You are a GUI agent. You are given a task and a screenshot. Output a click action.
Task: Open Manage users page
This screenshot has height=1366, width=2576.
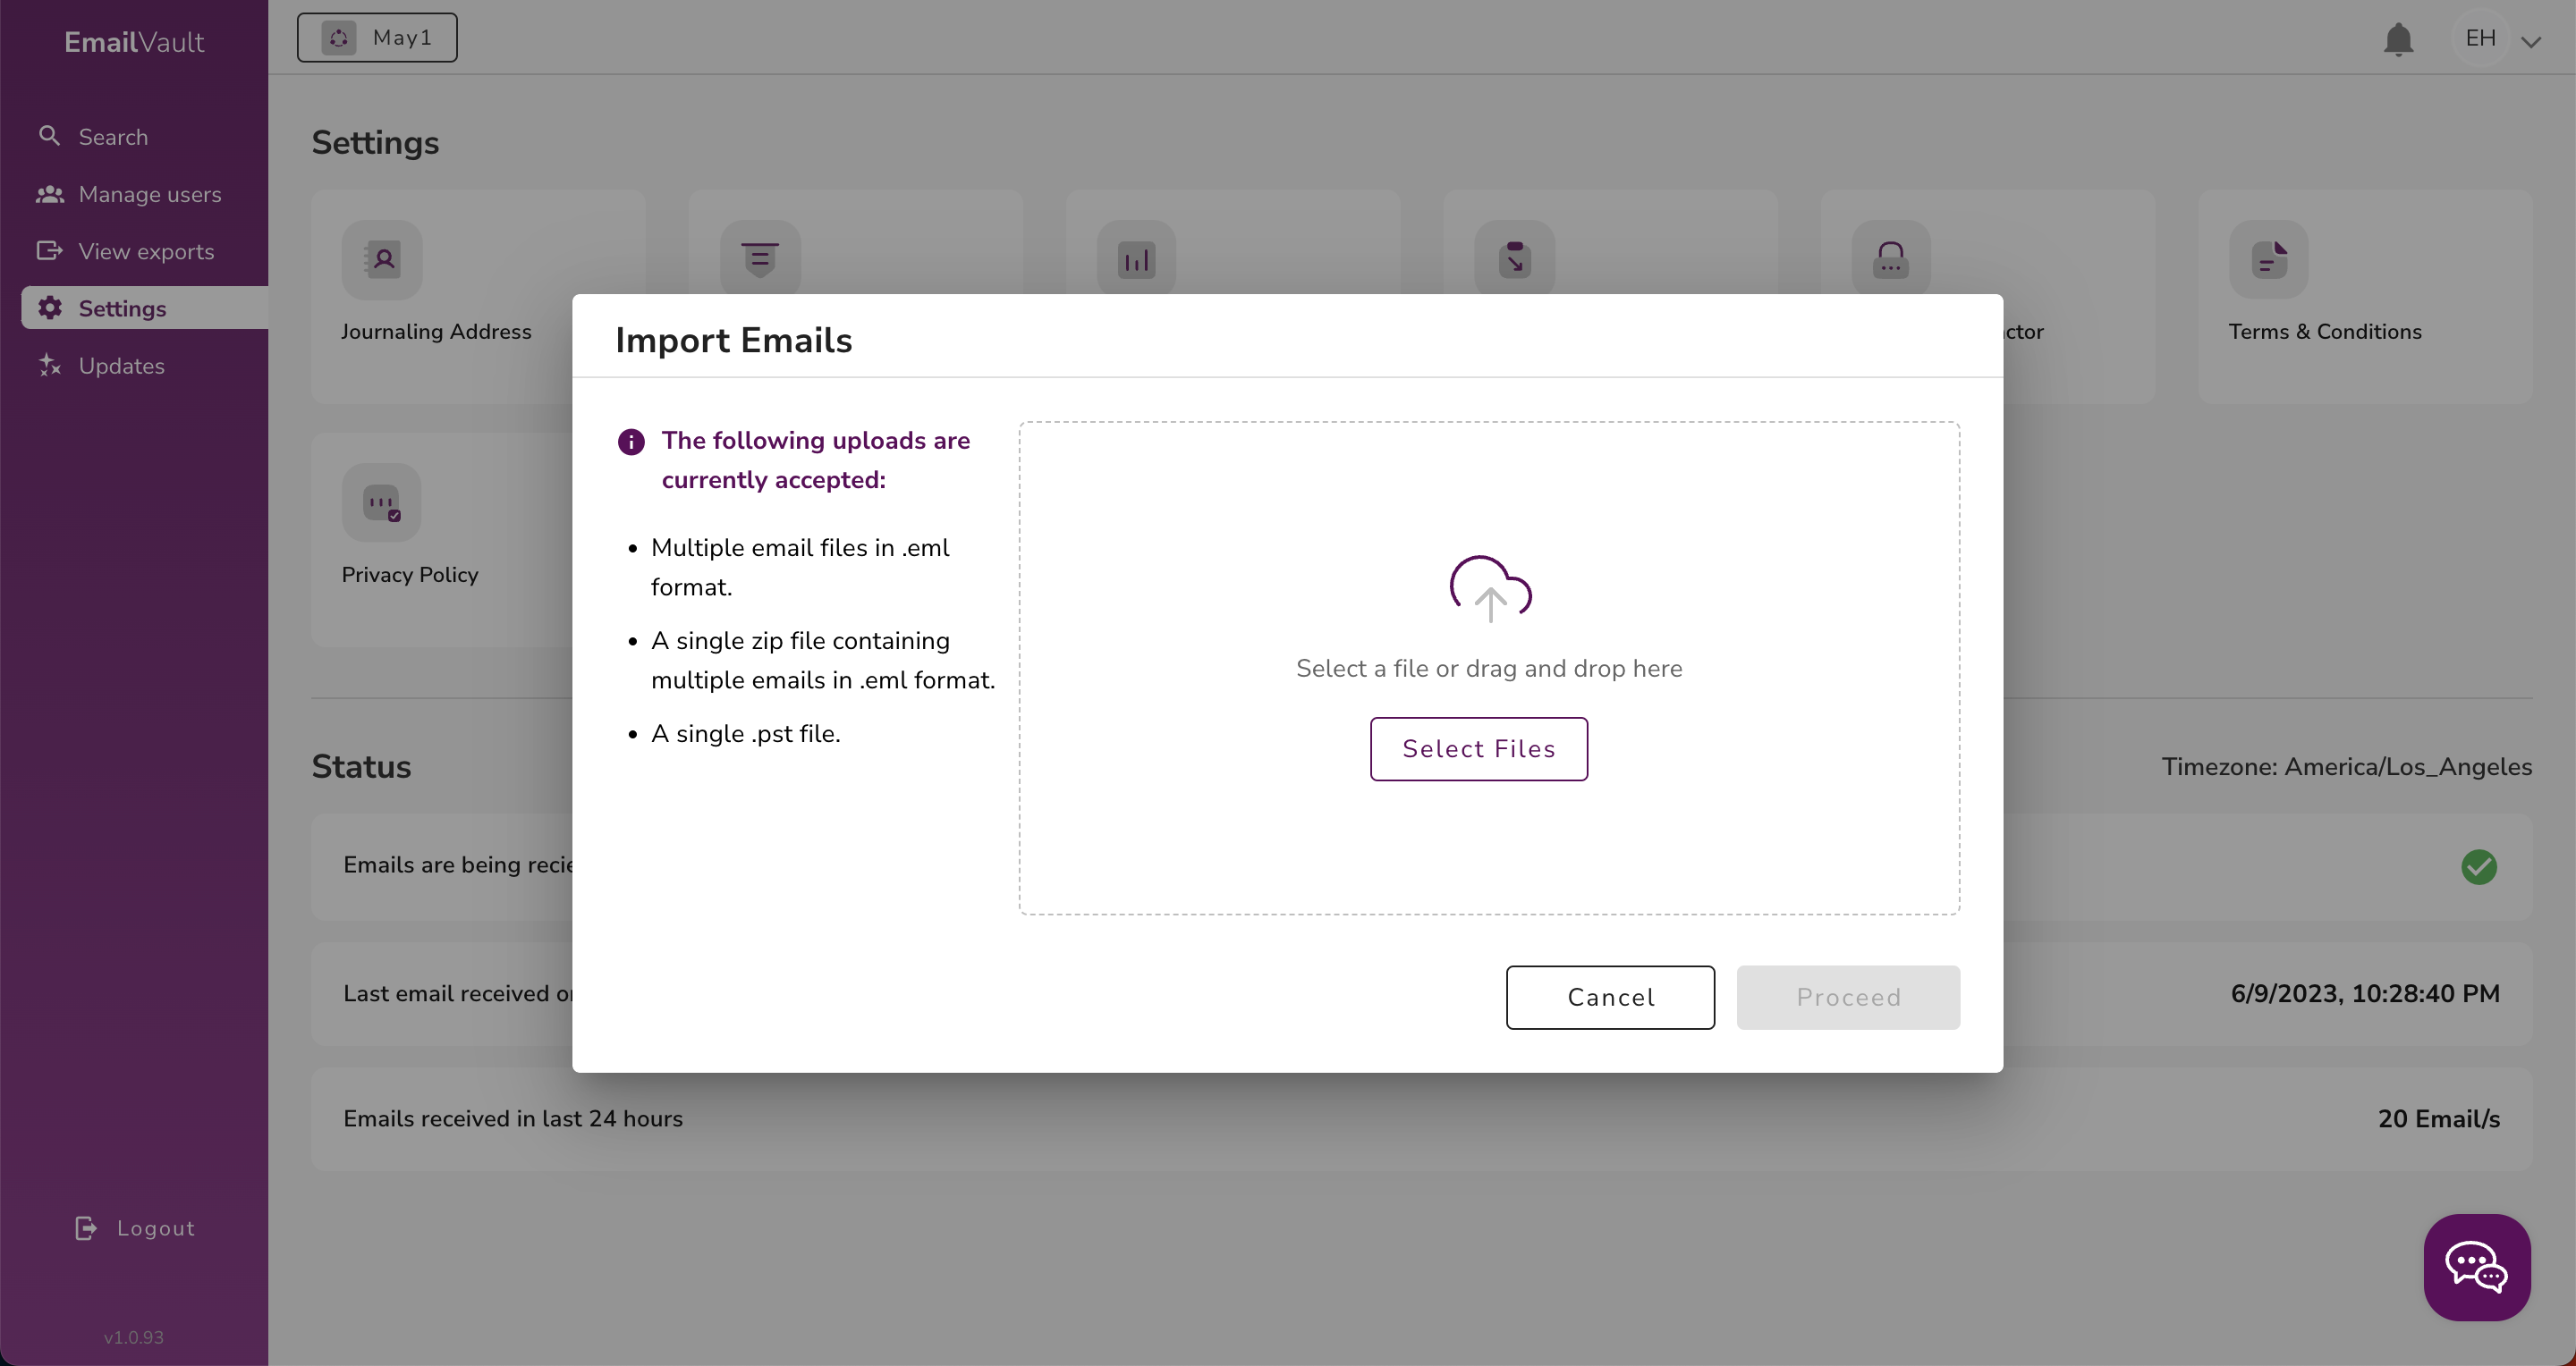point(149,194)
